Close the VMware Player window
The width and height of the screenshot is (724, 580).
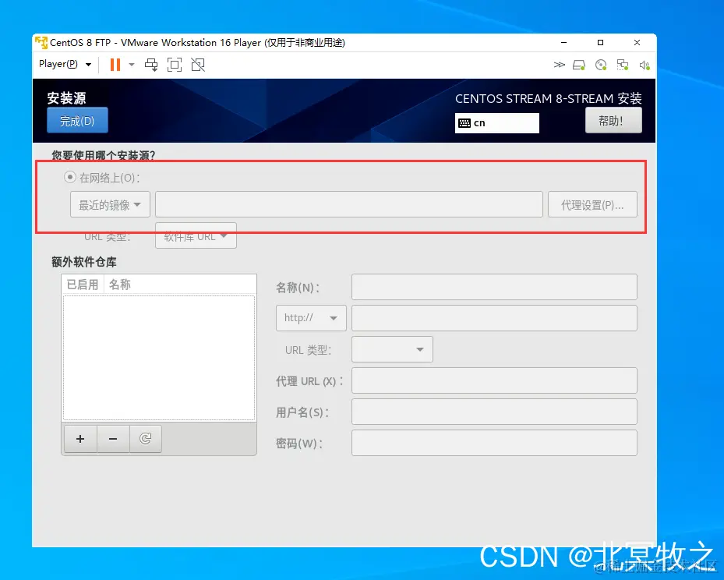[637, 42]
